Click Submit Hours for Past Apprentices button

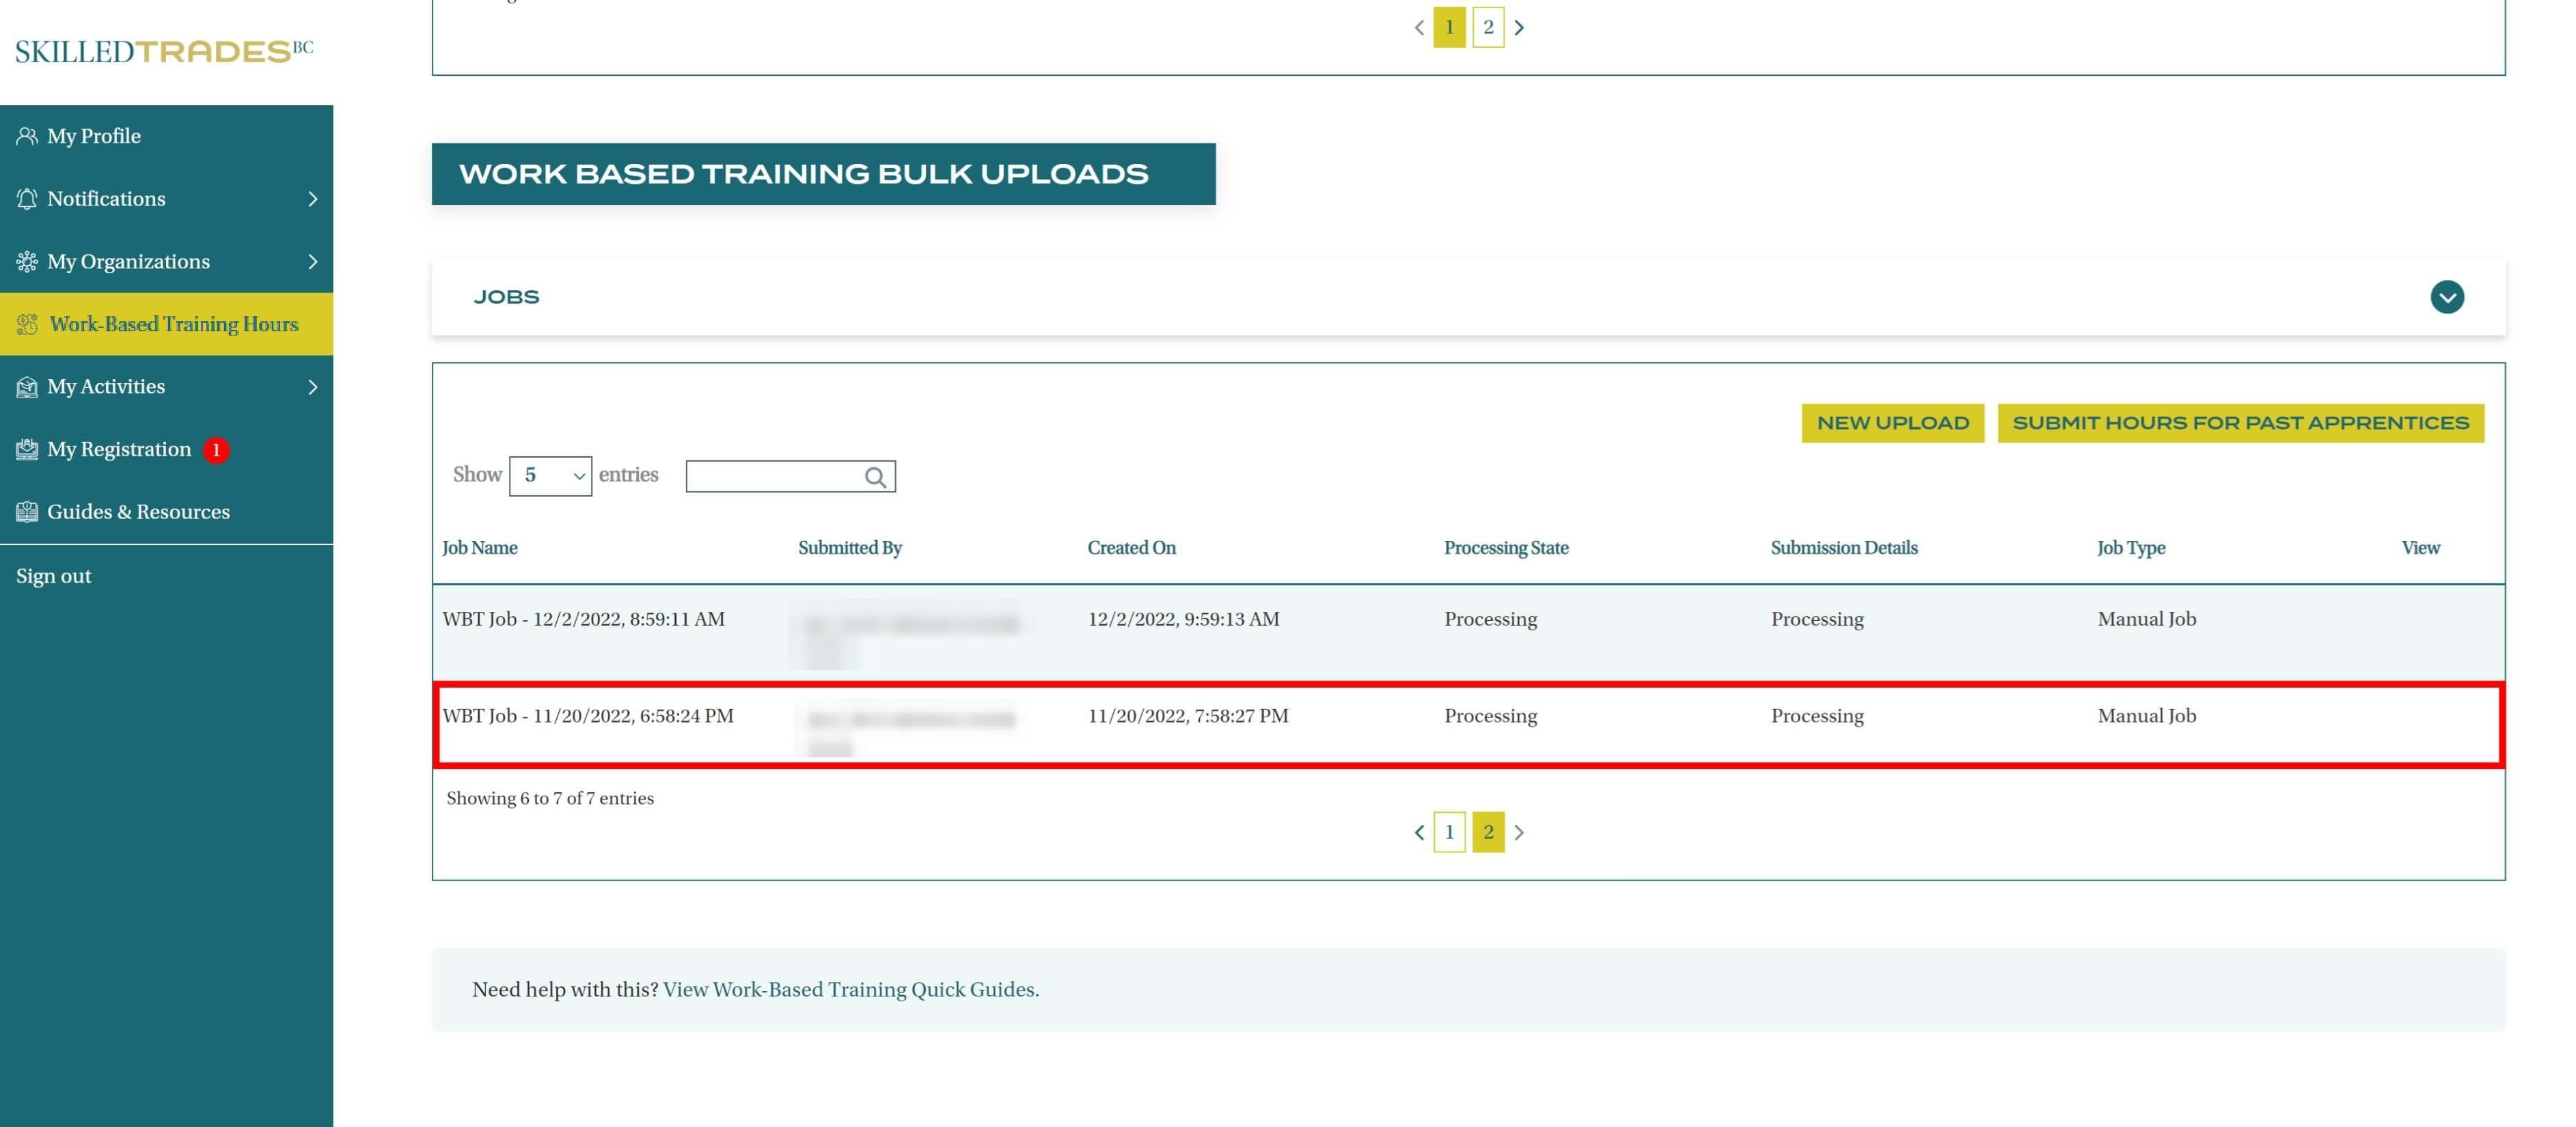click(2240, 423)
